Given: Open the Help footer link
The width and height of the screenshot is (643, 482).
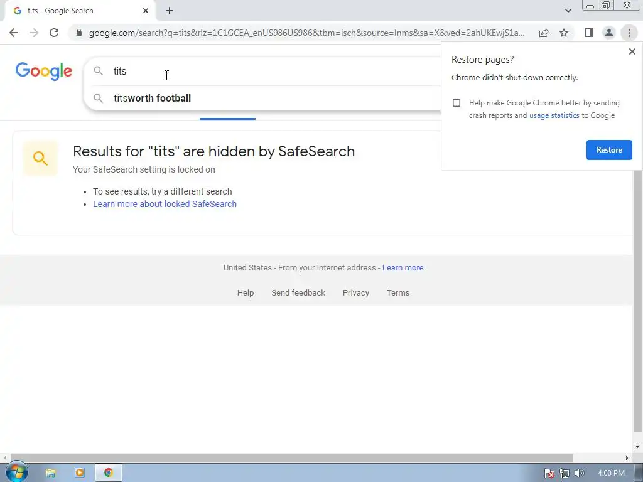Looking at the screenshot, I should coord(246,293).
